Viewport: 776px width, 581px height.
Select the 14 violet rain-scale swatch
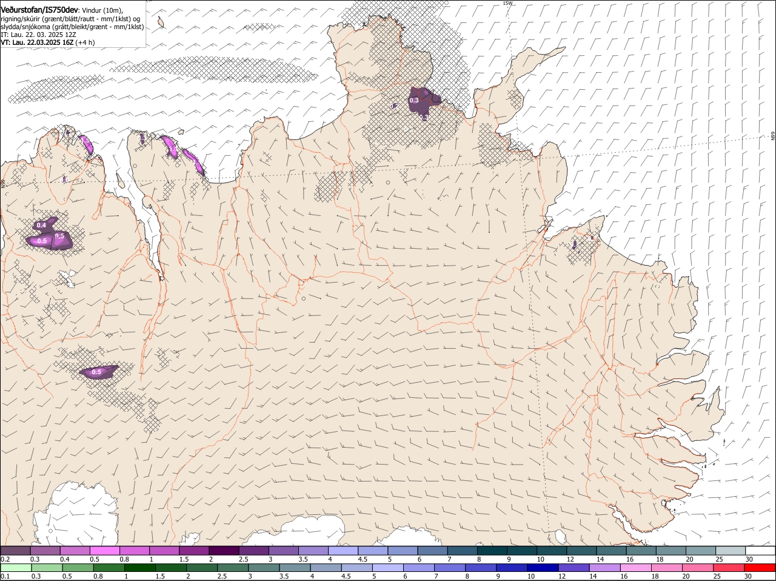click(x=604, y=568)
